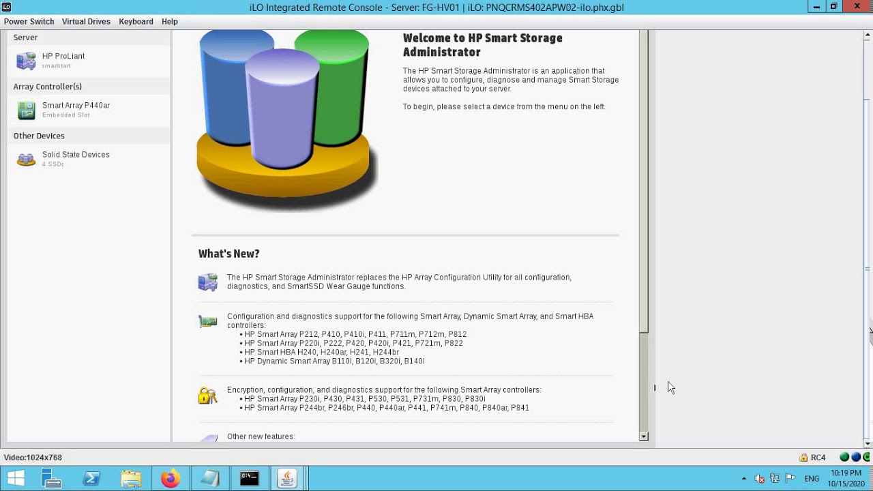
Task: Click the green power indicator in status bar
Action: [868, 458]
